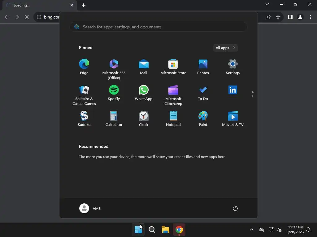Click the OneDrive cloud tray icon

pos(262,230)
